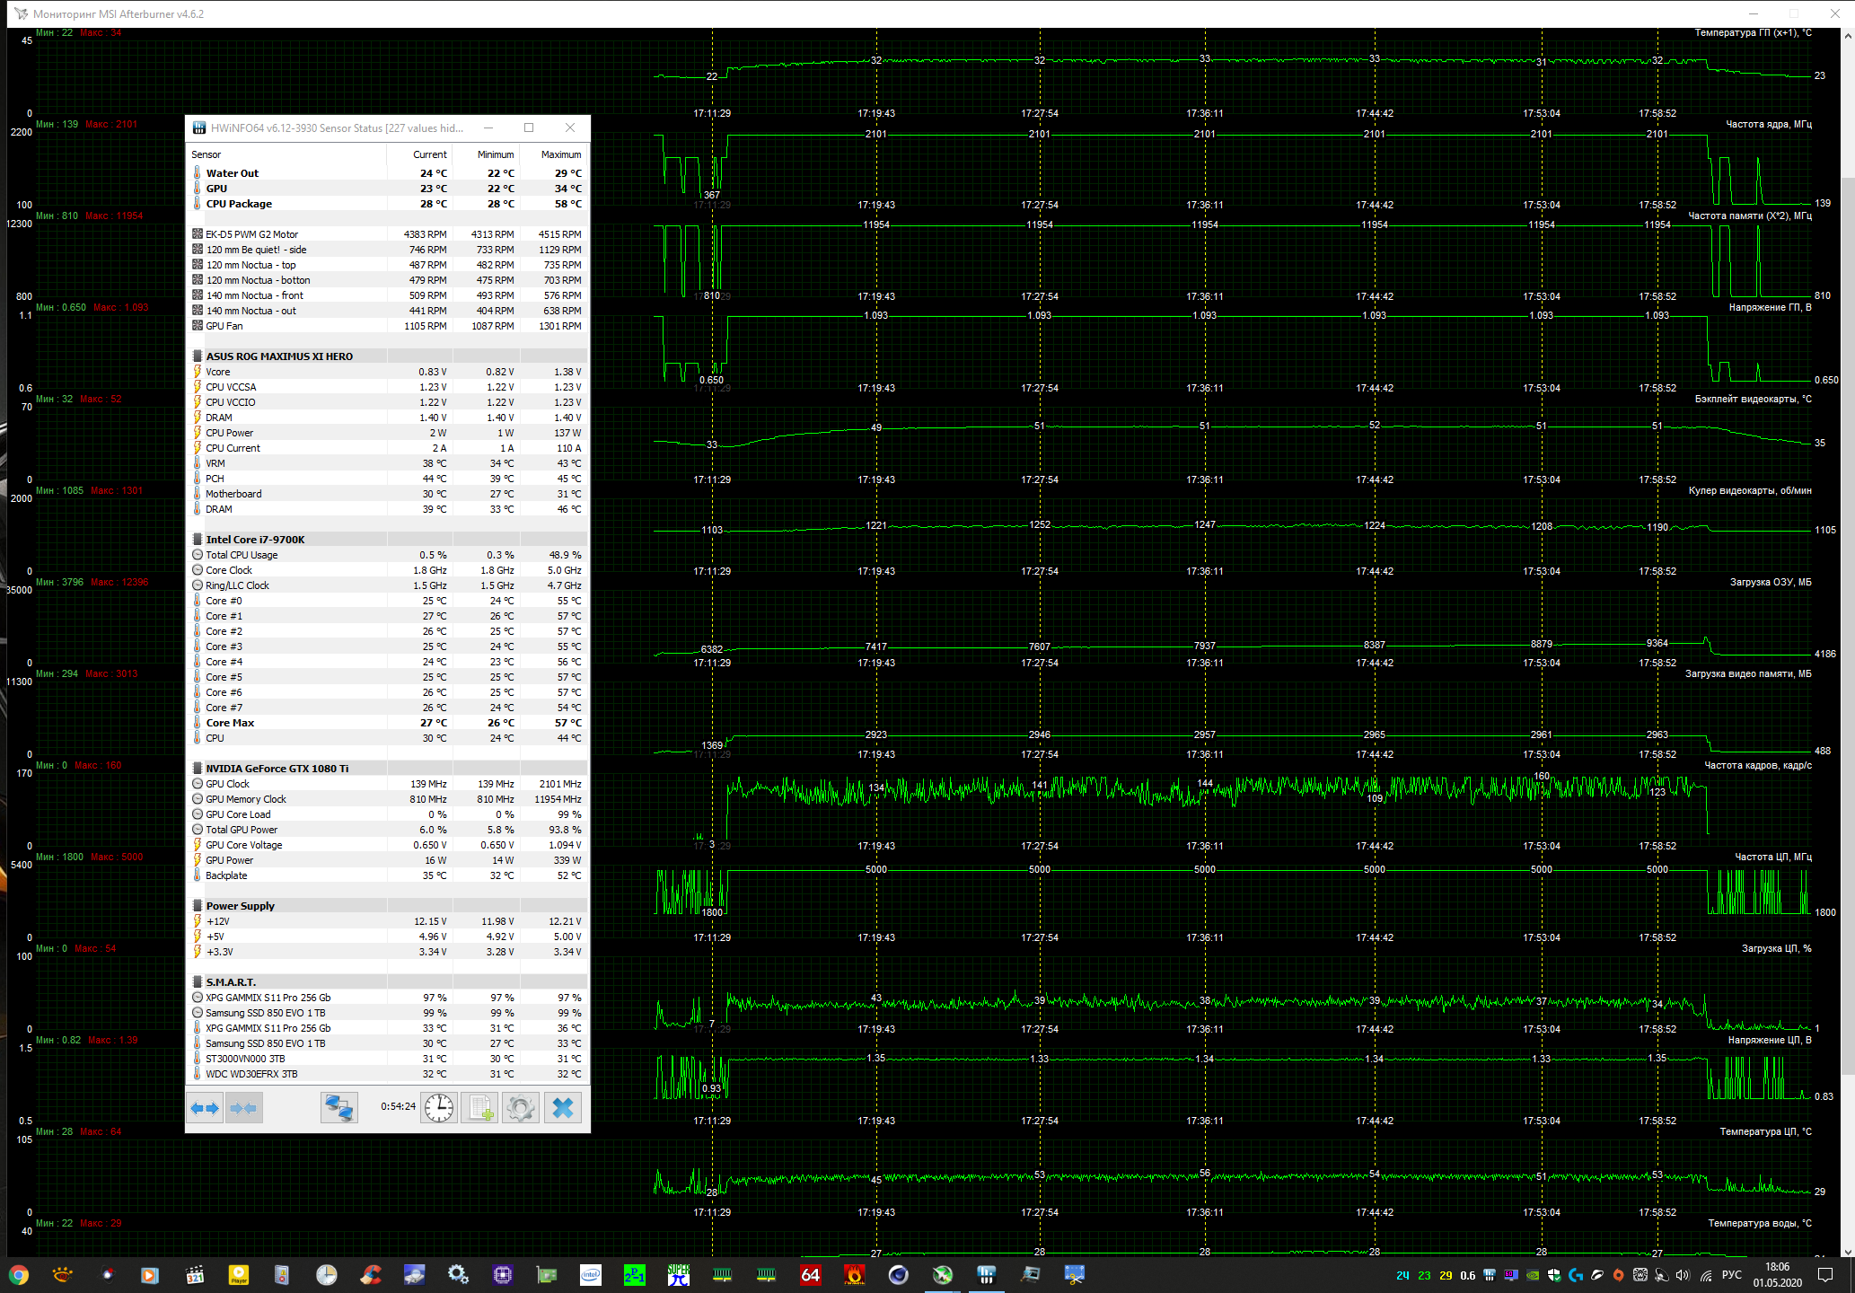Open HWiNFO sensor settings gear
Screen dimensions: 1855x1293
(521, 1108)
